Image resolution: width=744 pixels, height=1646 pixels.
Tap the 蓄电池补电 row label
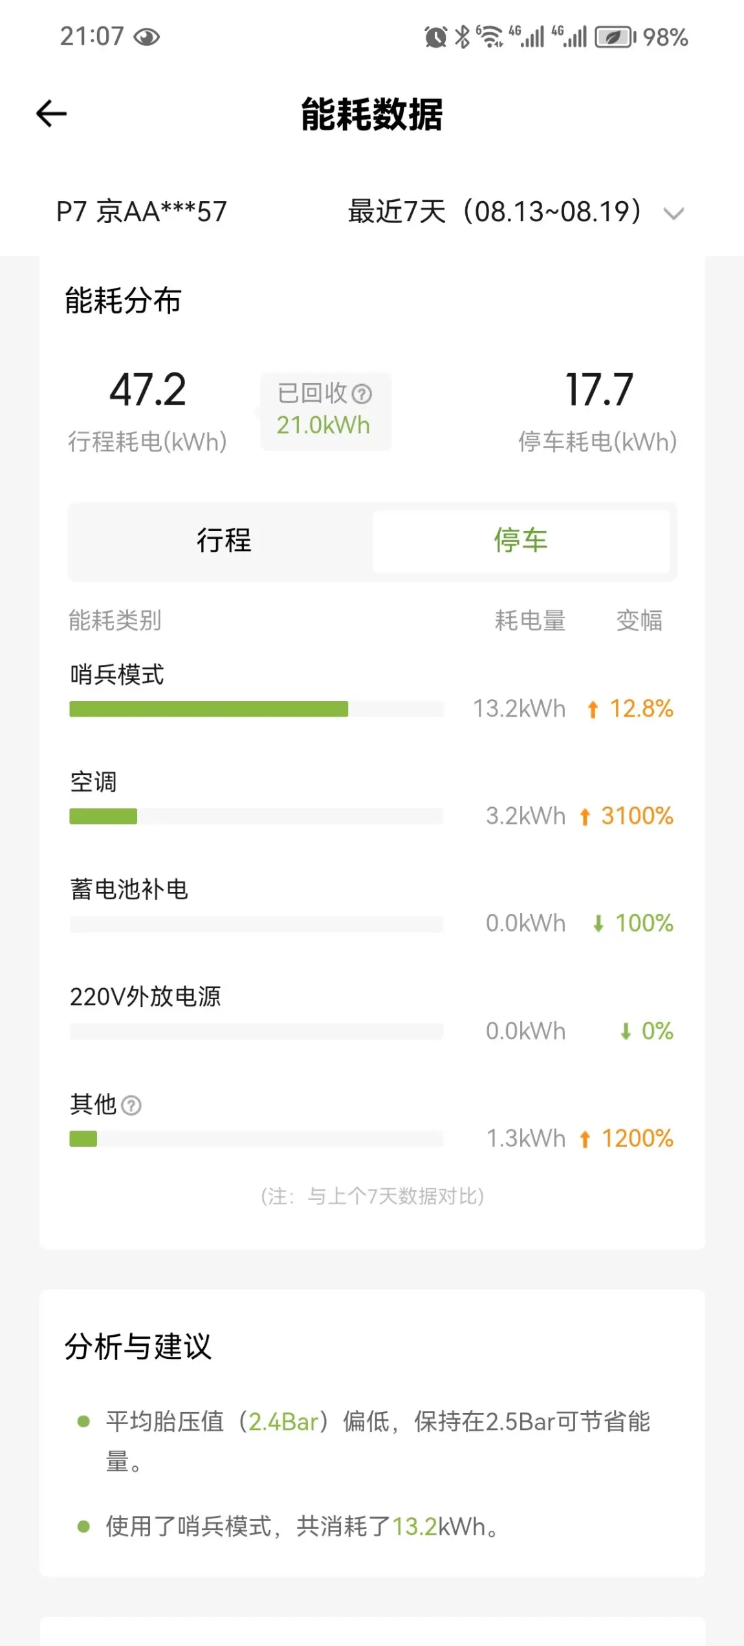click(129, 890)
